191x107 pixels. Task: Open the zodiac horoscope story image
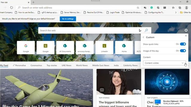(167, 82)
